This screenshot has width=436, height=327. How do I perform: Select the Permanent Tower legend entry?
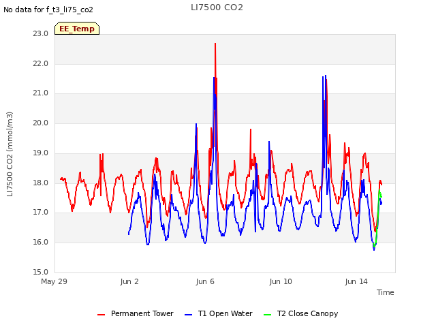136,313
